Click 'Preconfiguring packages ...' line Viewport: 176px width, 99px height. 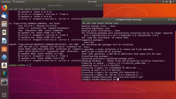pyautogui.click(x=97, y=56)
